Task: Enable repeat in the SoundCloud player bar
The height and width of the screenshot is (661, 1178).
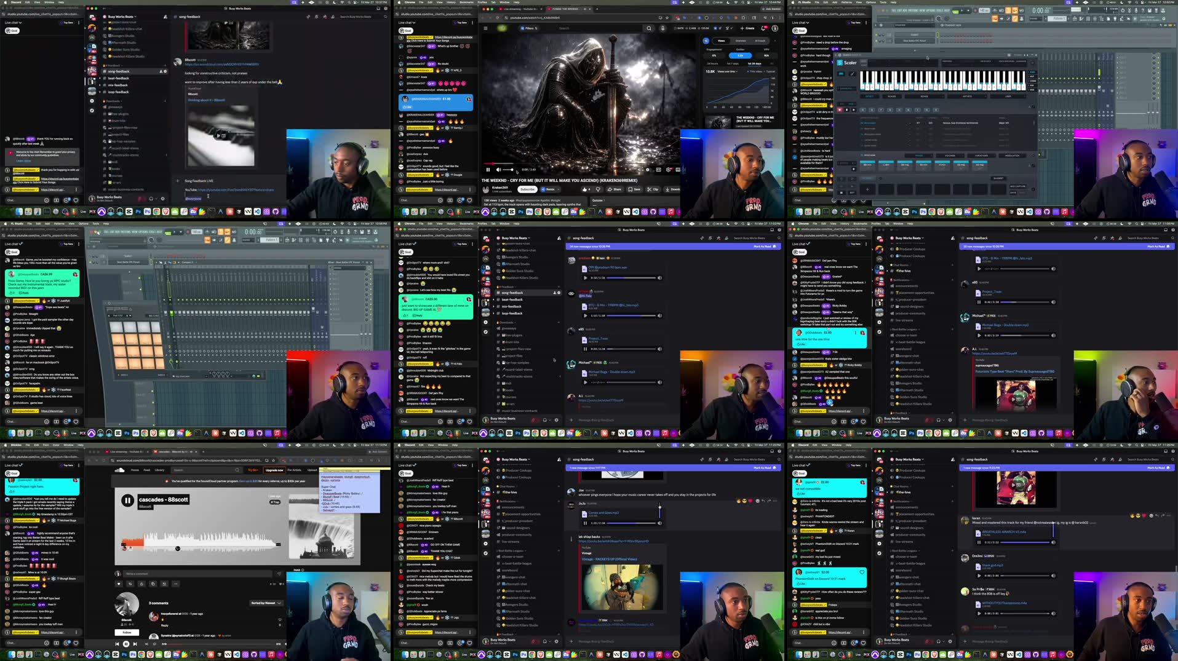Action: click(x=154, y=644)
